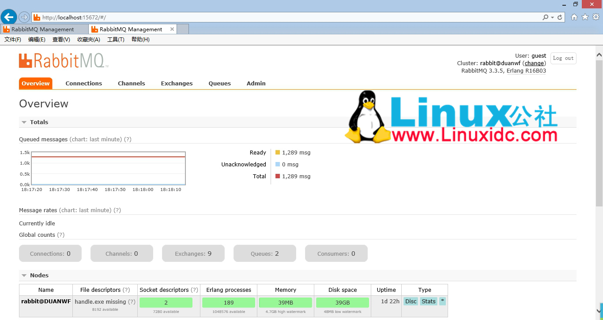Click Message rates chart range link
Image resolution: width=603 pixels, height=320 pixels.
click(x=85, y=210)
